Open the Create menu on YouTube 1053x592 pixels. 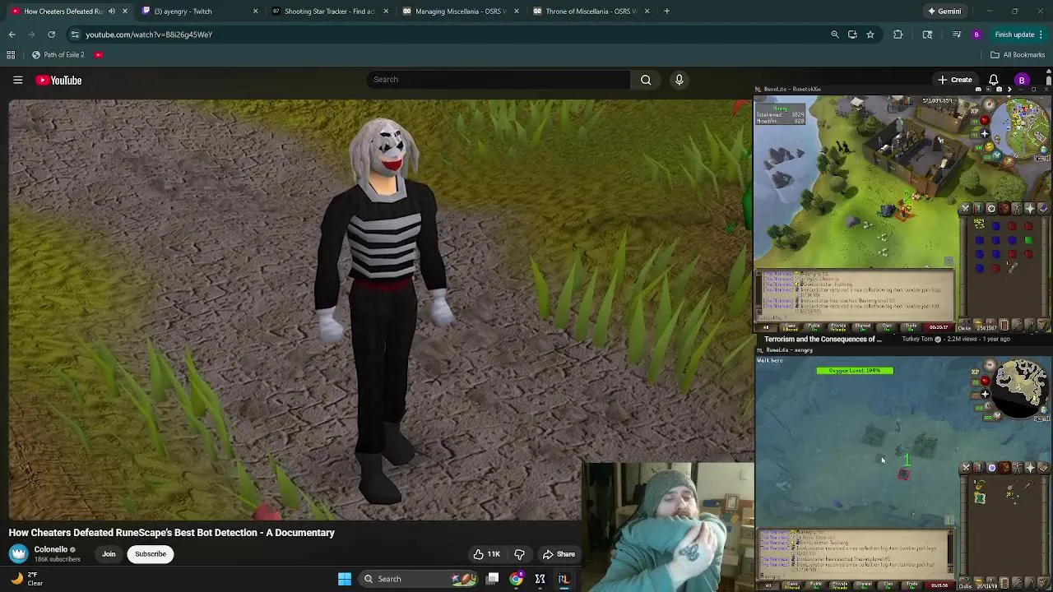pos(954,80)
